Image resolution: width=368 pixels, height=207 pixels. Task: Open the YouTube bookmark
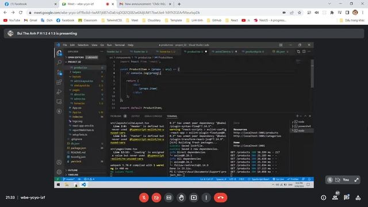11,21
